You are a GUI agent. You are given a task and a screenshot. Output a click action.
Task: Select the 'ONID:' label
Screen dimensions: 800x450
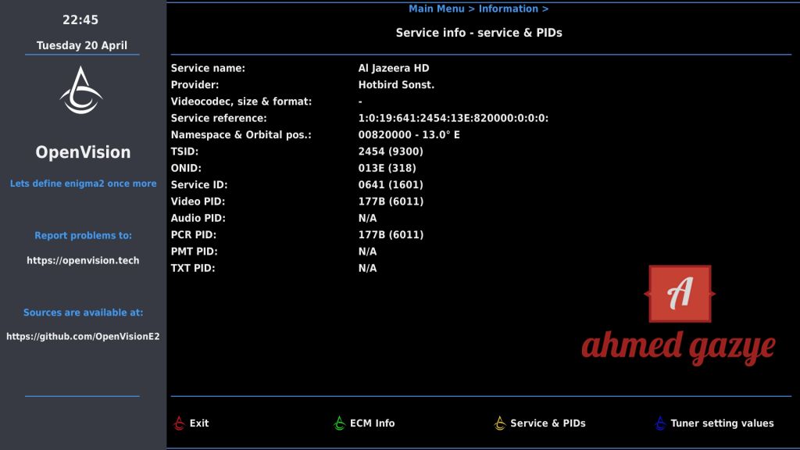186,169
